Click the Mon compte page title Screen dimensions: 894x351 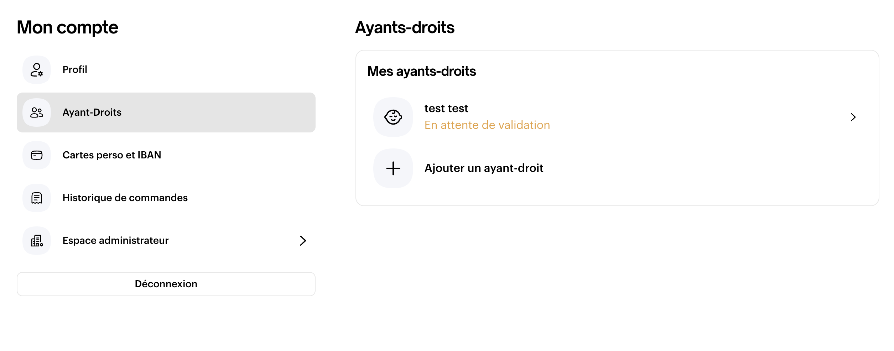pyautogui.click(x=67, y=27)
